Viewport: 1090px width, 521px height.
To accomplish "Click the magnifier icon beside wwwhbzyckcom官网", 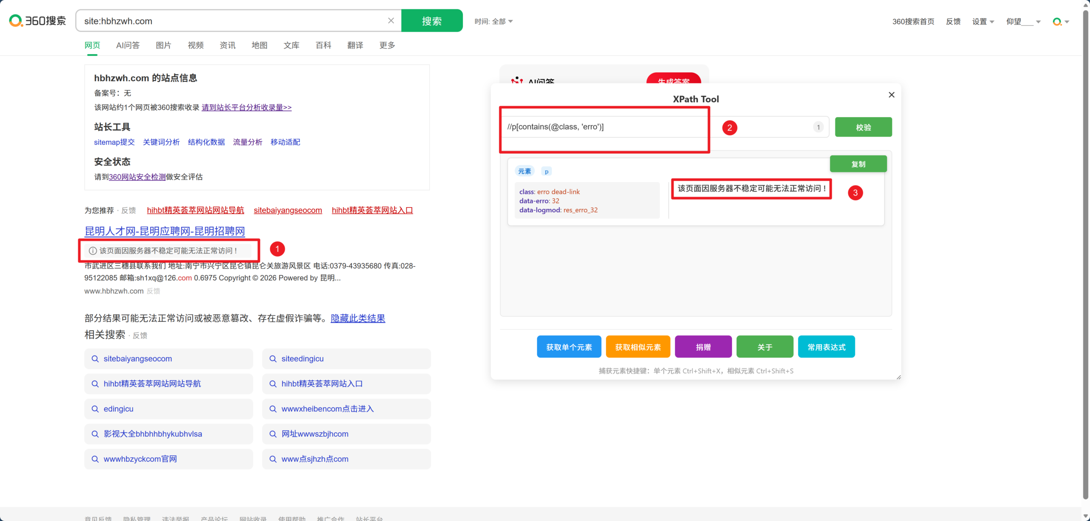I will point(95,459).
